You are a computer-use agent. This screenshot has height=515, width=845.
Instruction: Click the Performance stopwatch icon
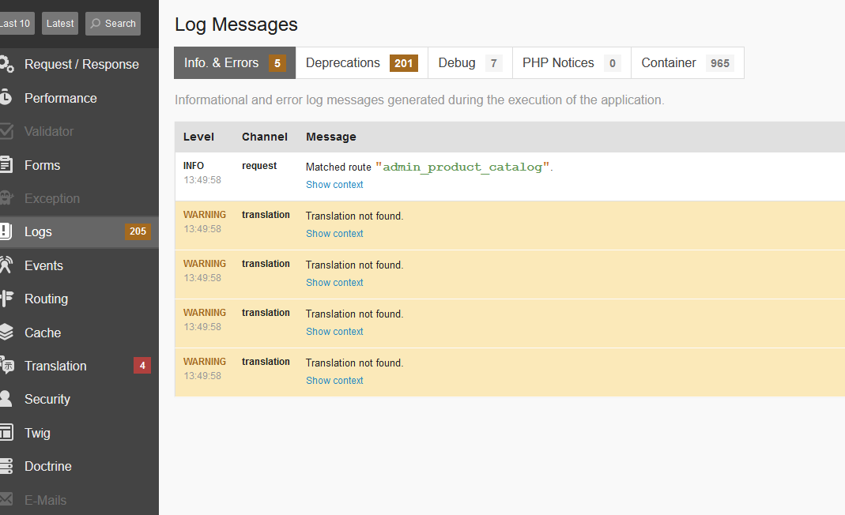pyautogui.click(x=6, y=98)
